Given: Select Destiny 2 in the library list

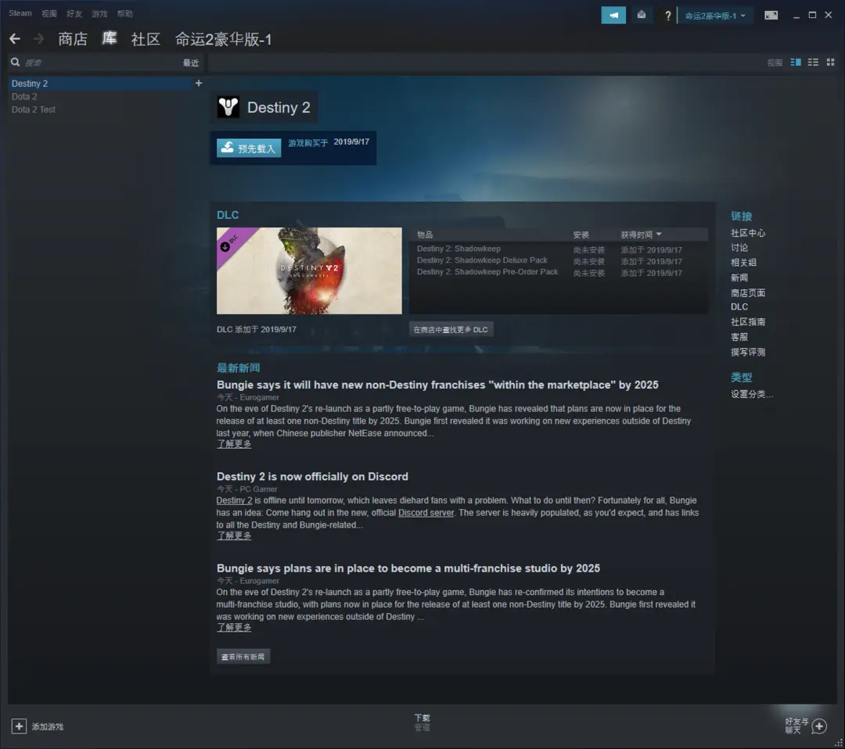Looking at the screenshot, I should coord(100,84).
